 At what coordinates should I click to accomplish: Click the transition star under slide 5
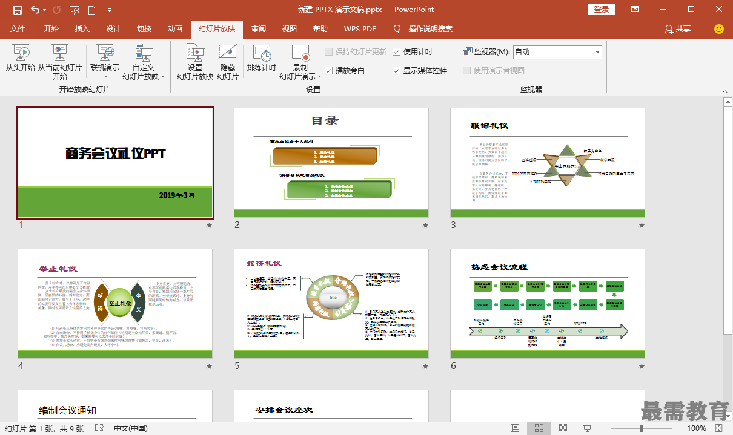425,367
